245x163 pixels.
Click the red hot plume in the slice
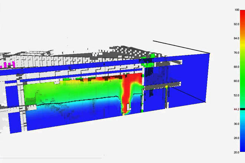pos(127,92)
